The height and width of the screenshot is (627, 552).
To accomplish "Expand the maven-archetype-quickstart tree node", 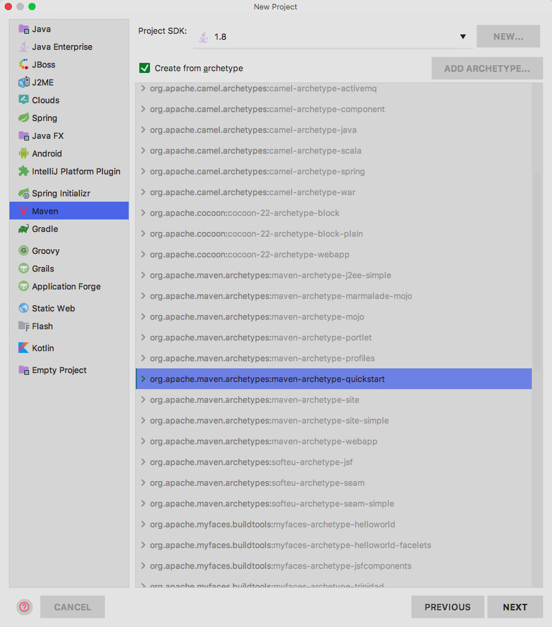I will coord(143,379).
